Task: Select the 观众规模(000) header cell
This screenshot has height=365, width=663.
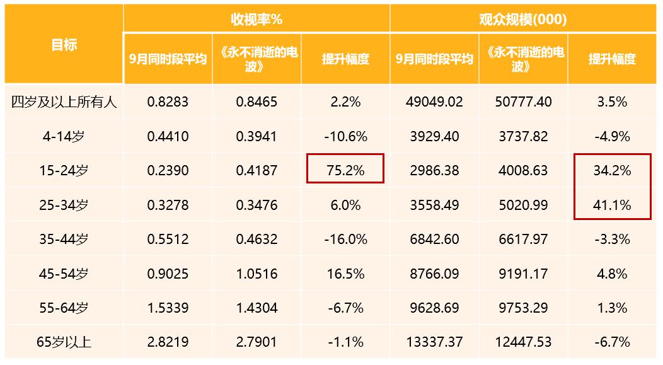Action: tap(523, 19)
